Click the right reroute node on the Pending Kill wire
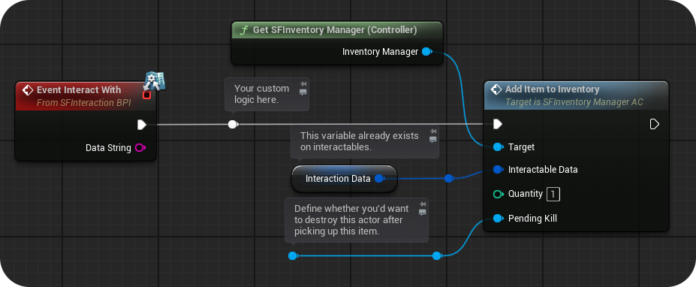The image size is (696, 287). click(x=437, y=256)
